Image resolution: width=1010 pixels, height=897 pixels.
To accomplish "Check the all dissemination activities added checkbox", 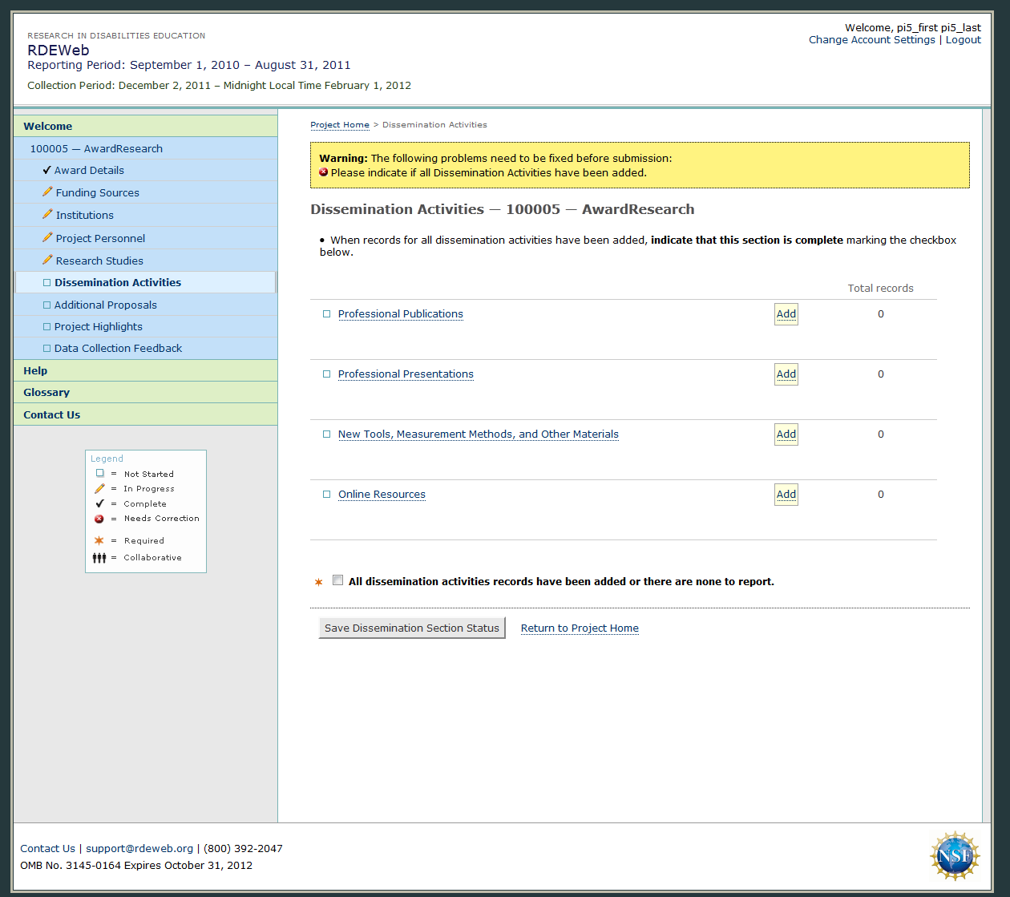I will coord(338,580).
